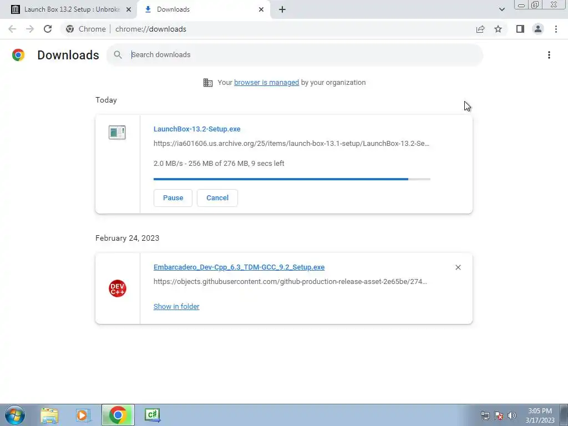This screenshot has width=568, height=426.
Task: Close the Launch Box 13.2 Setup tab
Action: [x=129, y=9]
